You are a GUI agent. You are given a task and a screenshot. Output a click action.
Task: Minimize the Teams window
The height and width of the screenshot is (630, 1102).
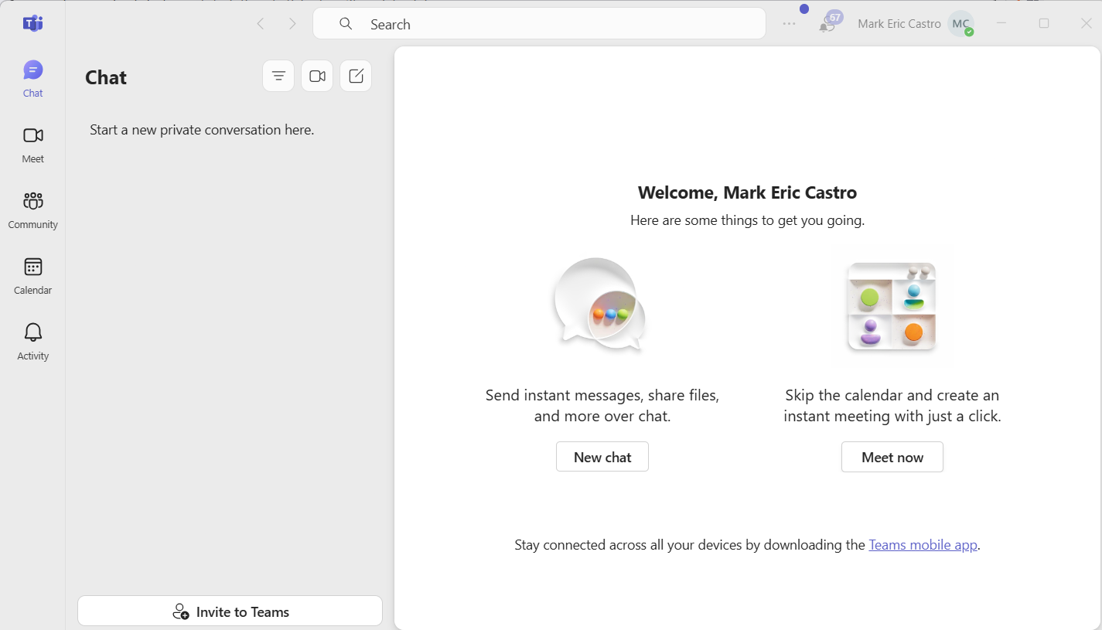click(1001, 23)
